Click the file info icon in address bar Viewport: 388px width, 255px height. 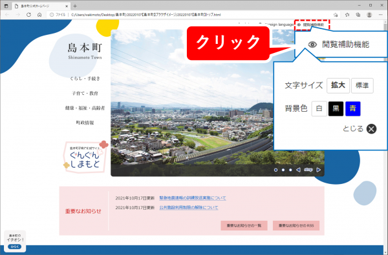[x=52, y=15]
